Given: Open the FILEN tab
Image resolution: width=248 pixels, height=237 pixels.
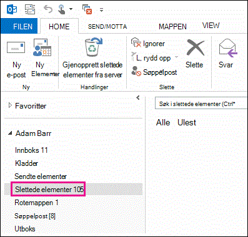Looking at the screenshot, I should (19, 26).
